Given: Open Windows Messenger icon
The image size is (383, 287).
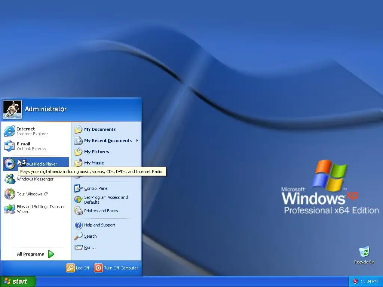Looking at the screenshot, I should [9, 179].
